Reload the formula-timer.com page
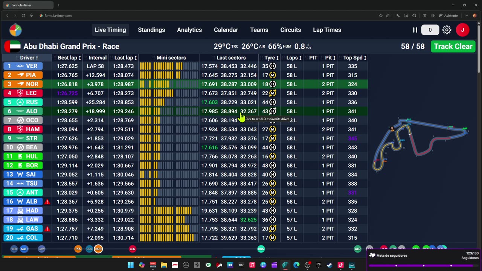482x271 pixels. [23, 15]
